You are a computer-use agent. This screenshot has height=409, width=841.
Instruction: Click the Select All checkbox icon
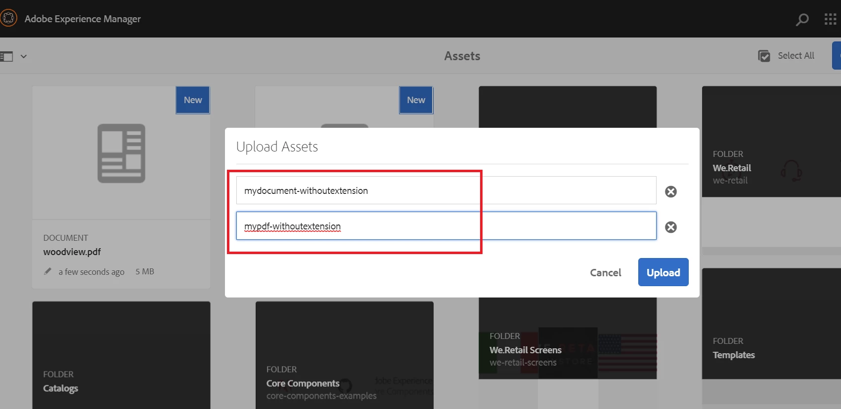click(x=764, y=56)
